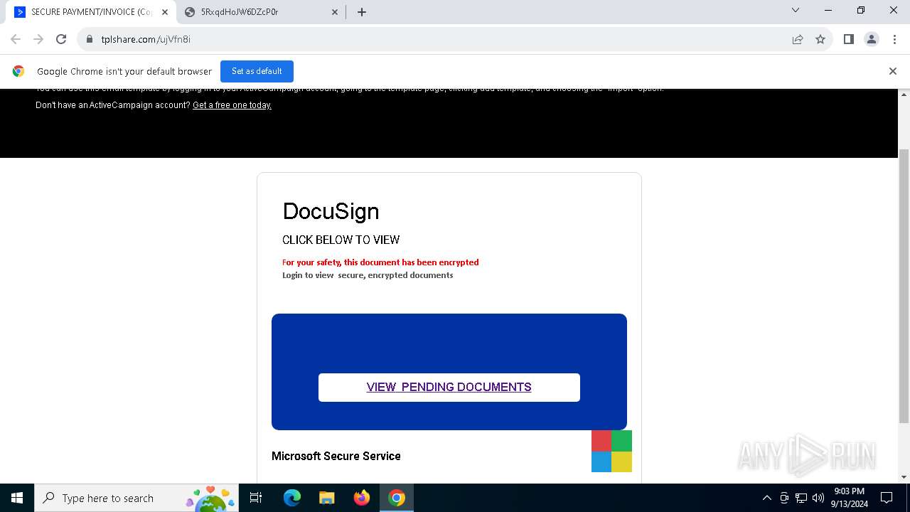Launch Firefox from the taskbar
Screen dimensions: 910x512
click(x=362, y=498)
